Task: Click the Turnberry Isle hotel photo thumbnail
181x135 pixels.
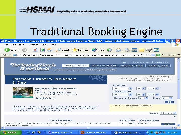Action: tap(23, 93)
